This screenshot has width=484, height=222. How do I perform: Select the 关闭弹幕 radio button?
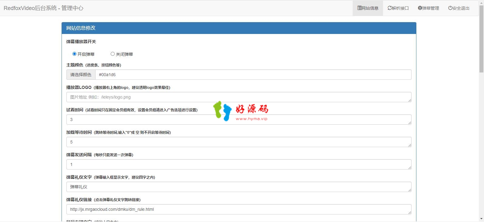coord(113,54)
